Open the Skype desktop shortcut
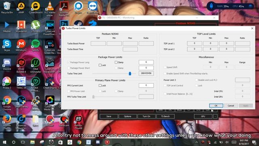Image resolution: width=259 pixels, height=146 pixels. point(7,45)
